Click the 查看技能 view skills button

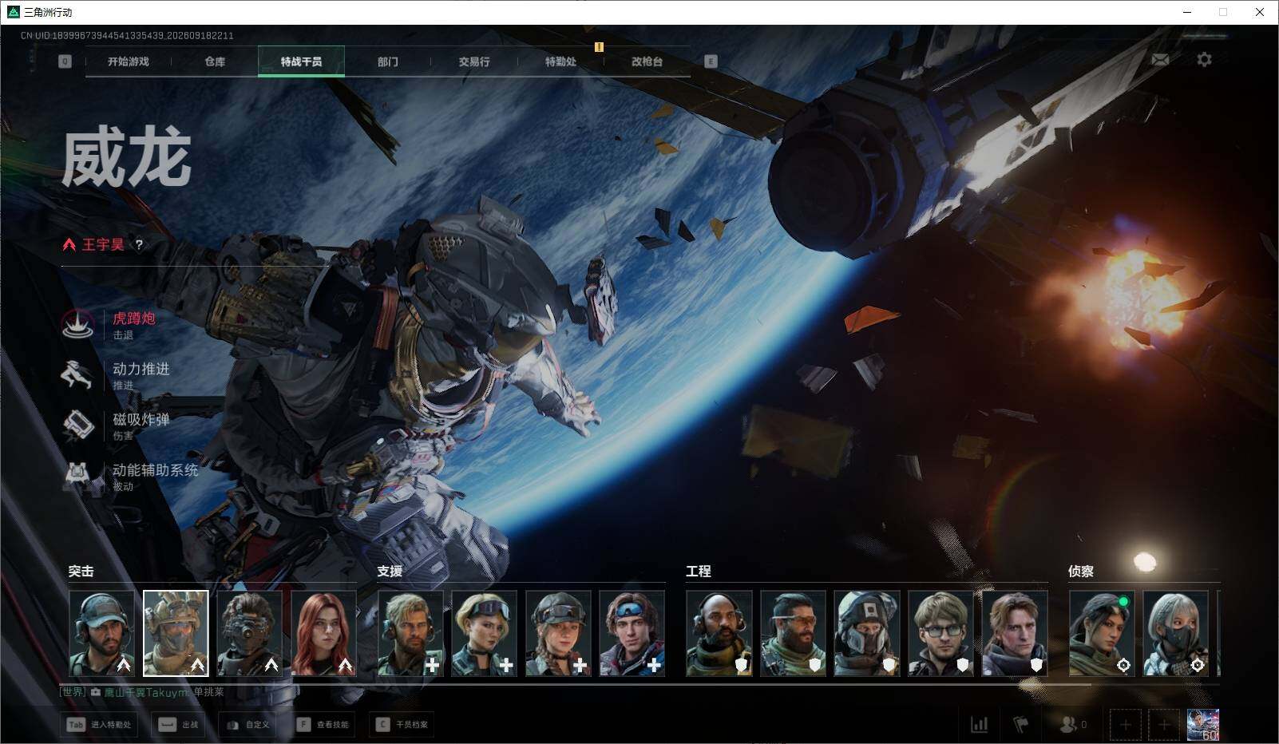pos(323,725)
